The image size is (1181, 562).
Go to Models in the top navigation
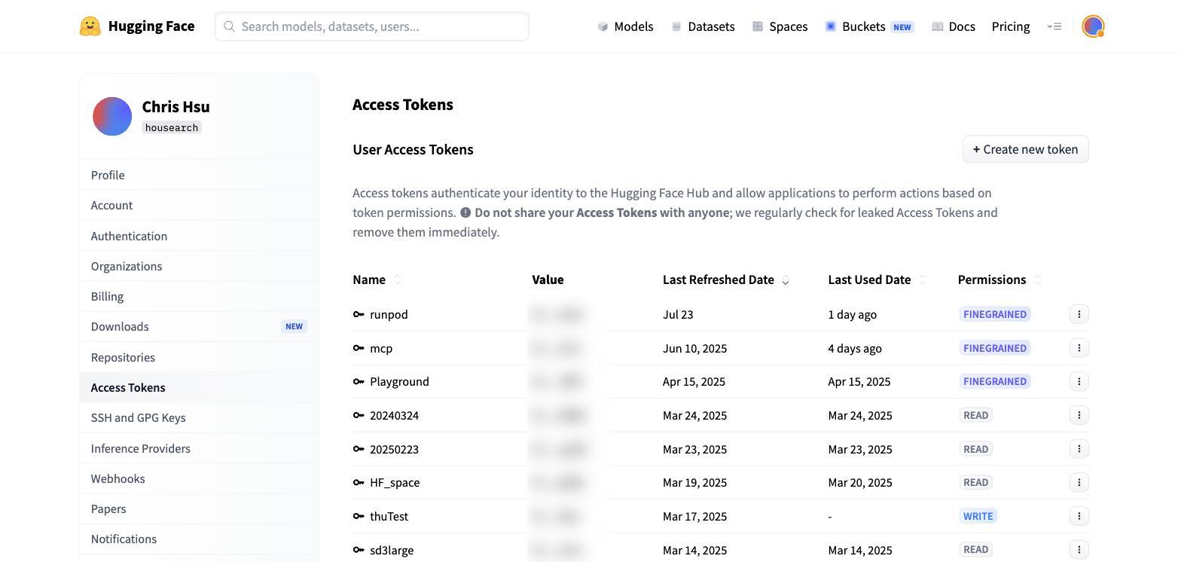click(625, 26)
